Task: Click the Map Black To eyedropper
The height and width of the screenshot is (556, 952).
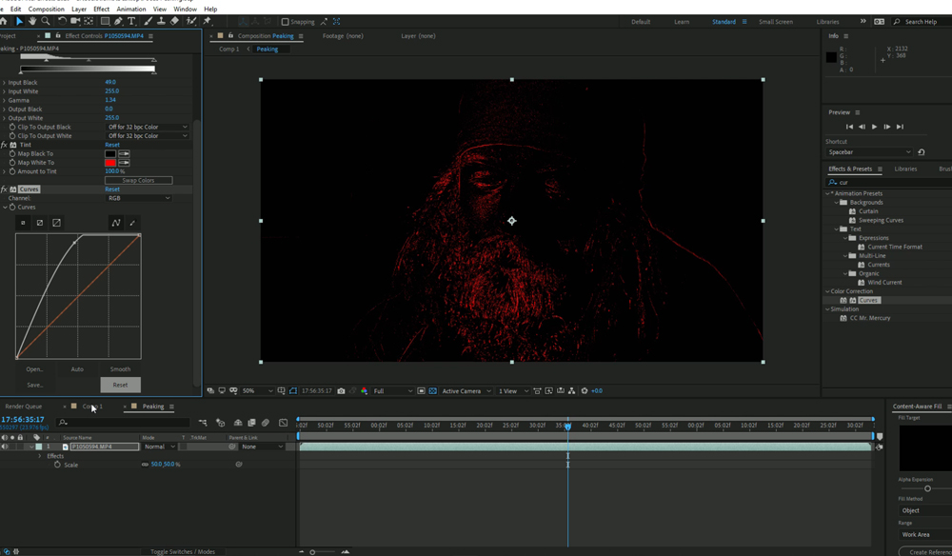Action: click(x=124, y=153)
